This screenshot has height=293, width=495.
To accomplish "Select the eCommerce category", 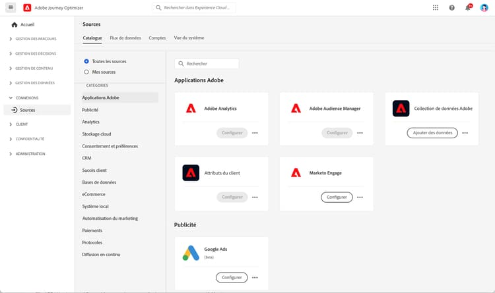I will point(94,194).
